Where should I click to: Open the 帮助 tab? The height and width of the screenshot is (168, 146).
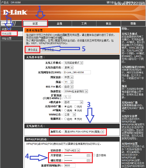(x=133, y=24)
